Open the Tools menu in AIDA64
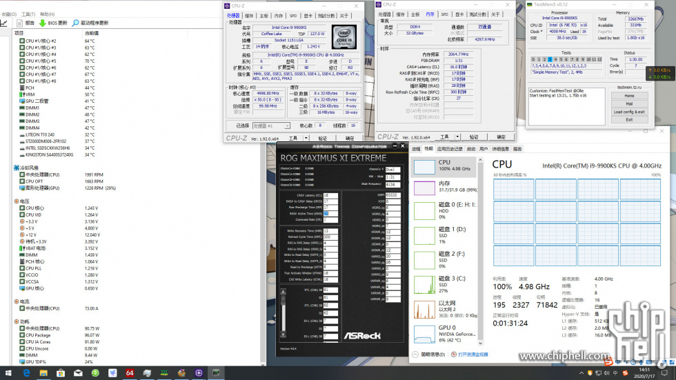The image size is (676, 380). click(28, 14)
